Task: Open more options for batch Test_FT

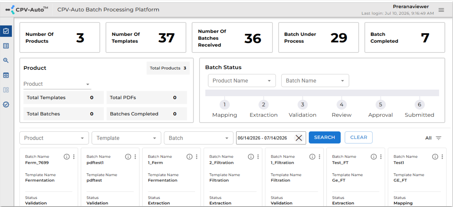Action: pos(381,157)
